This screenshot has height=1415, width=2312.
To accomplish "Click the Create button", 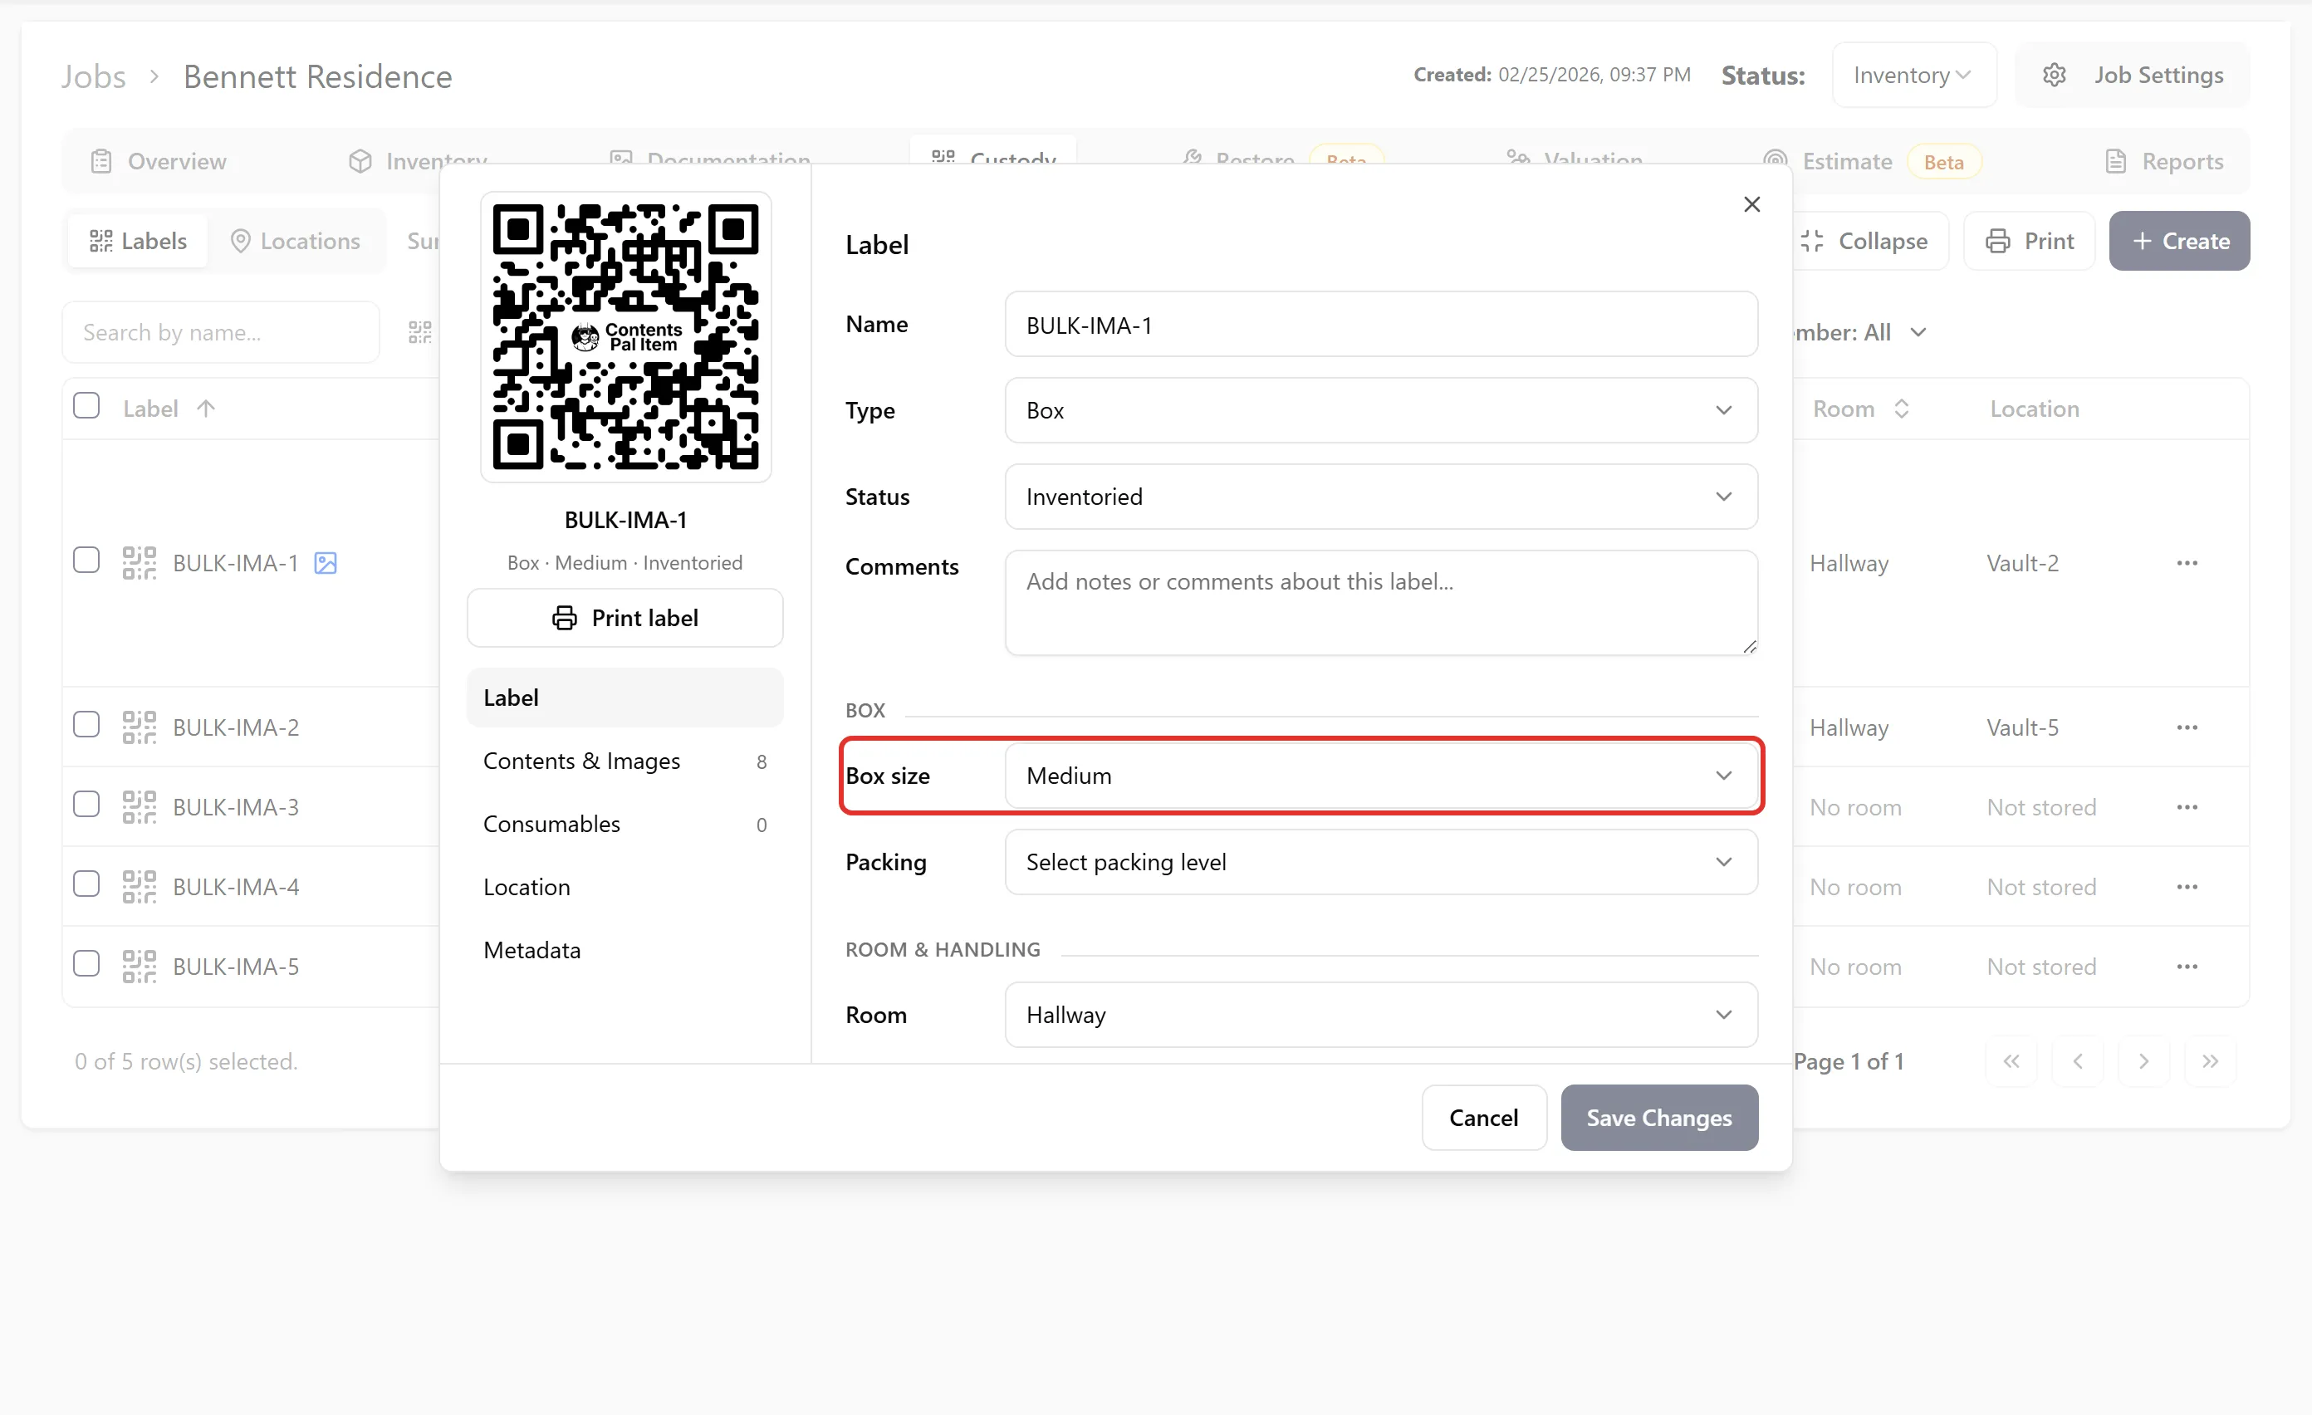I will (2180, 241).
